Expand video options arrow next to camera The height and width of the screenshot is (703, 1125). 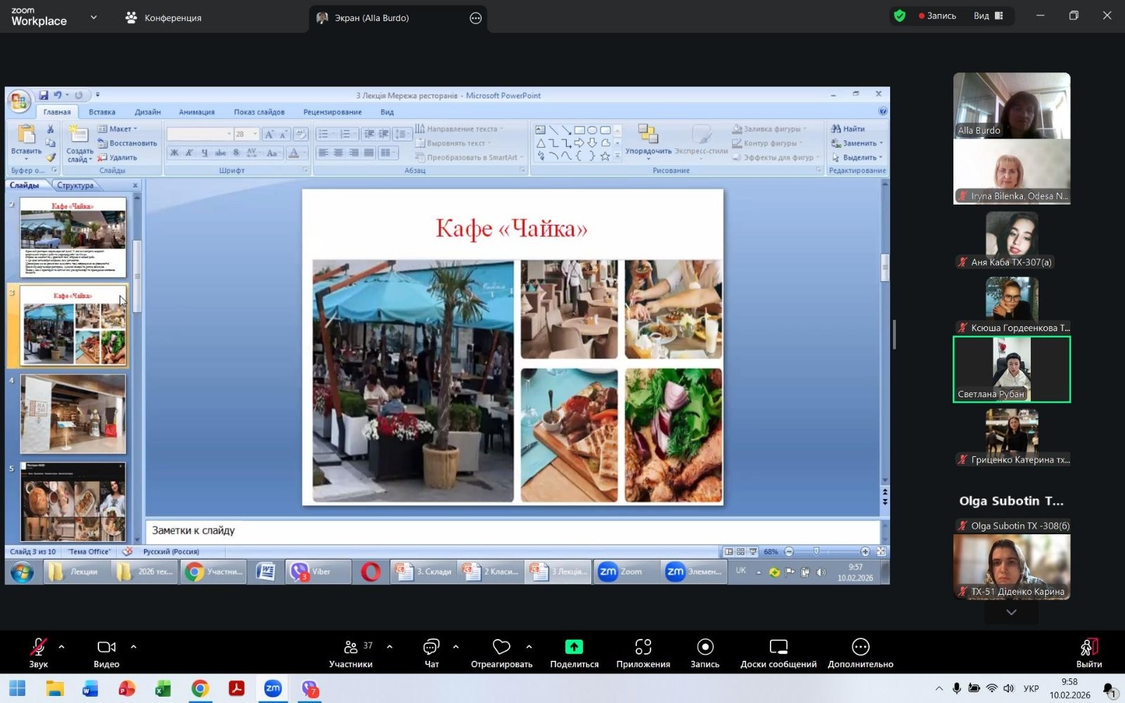(x=134, y=647)
